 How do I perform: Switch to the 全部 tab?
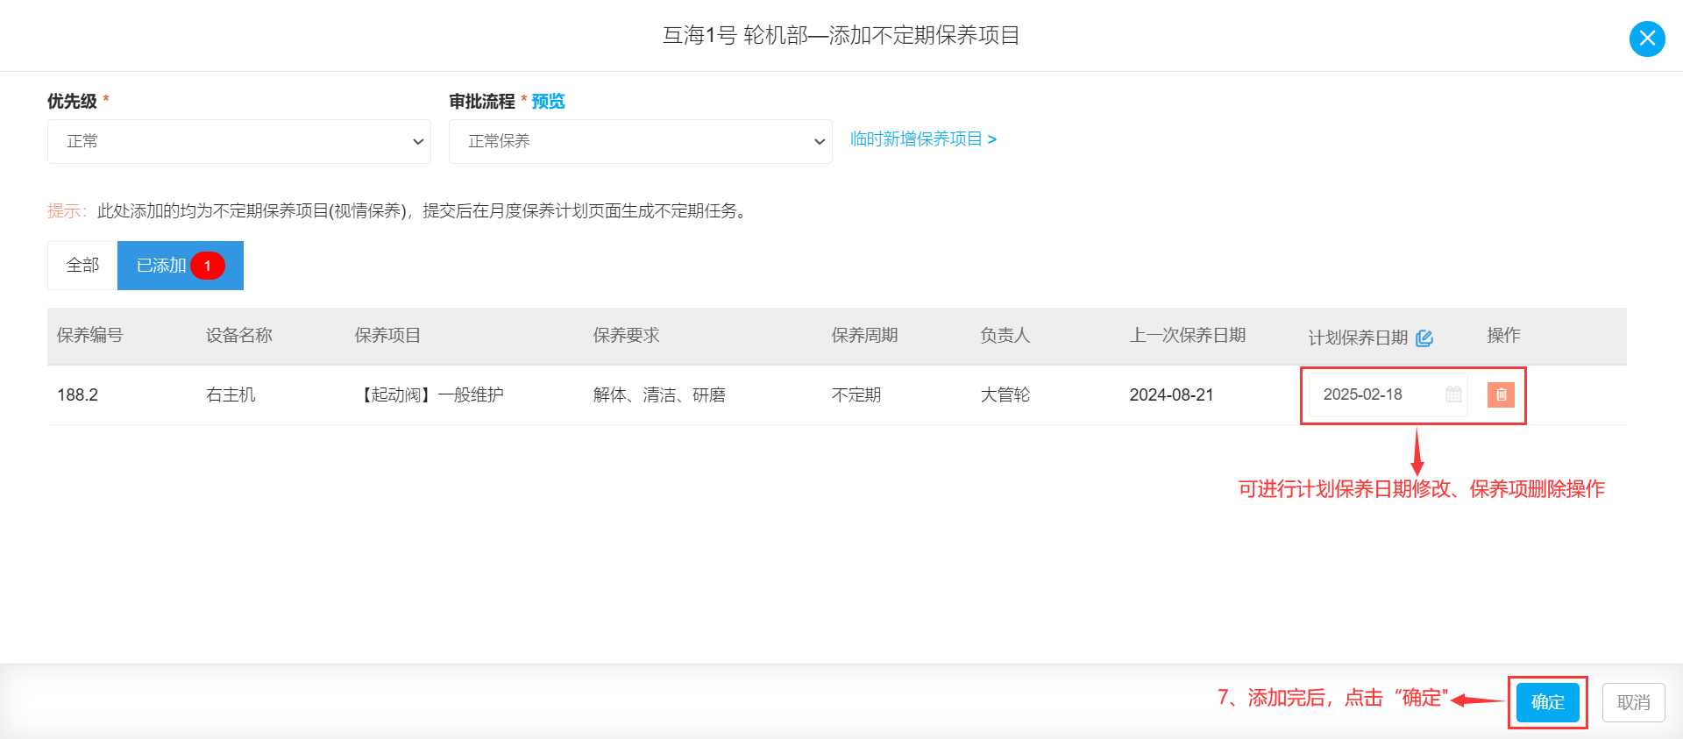point(82,266)
